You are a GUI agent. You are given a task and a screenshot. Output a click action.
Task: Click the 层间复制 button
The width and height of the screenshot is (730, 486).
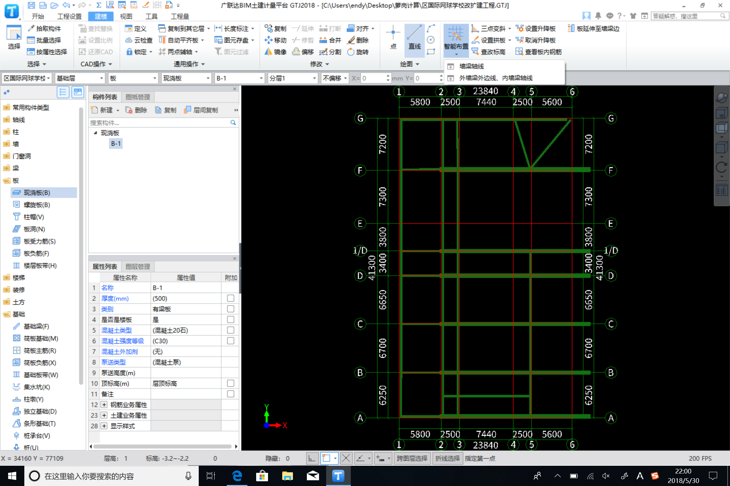point(201,110)
